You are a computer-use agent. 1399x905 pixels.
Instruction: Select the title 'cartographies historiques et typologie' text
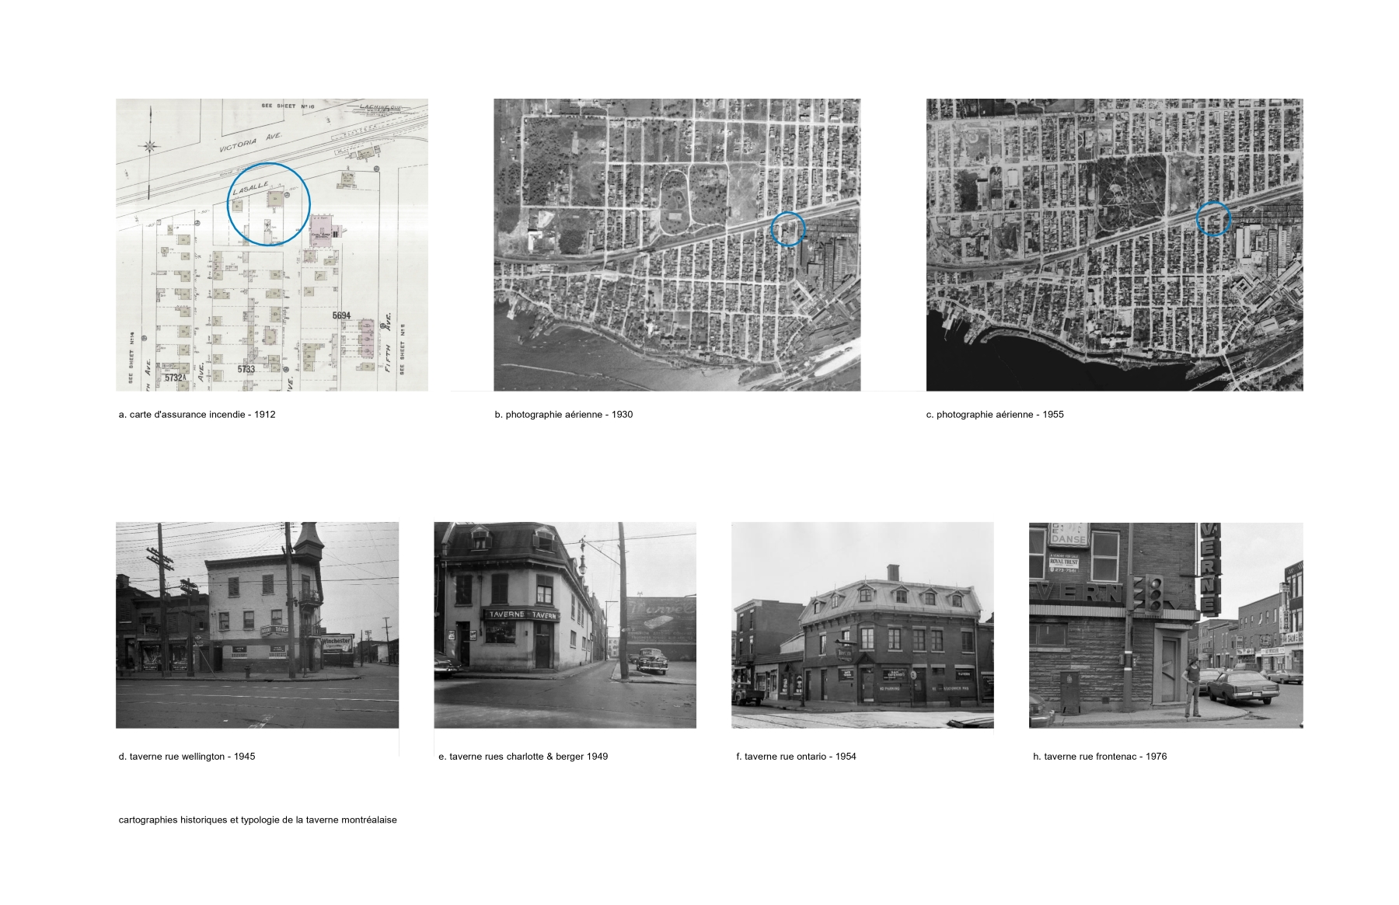(x=257, y=820)
